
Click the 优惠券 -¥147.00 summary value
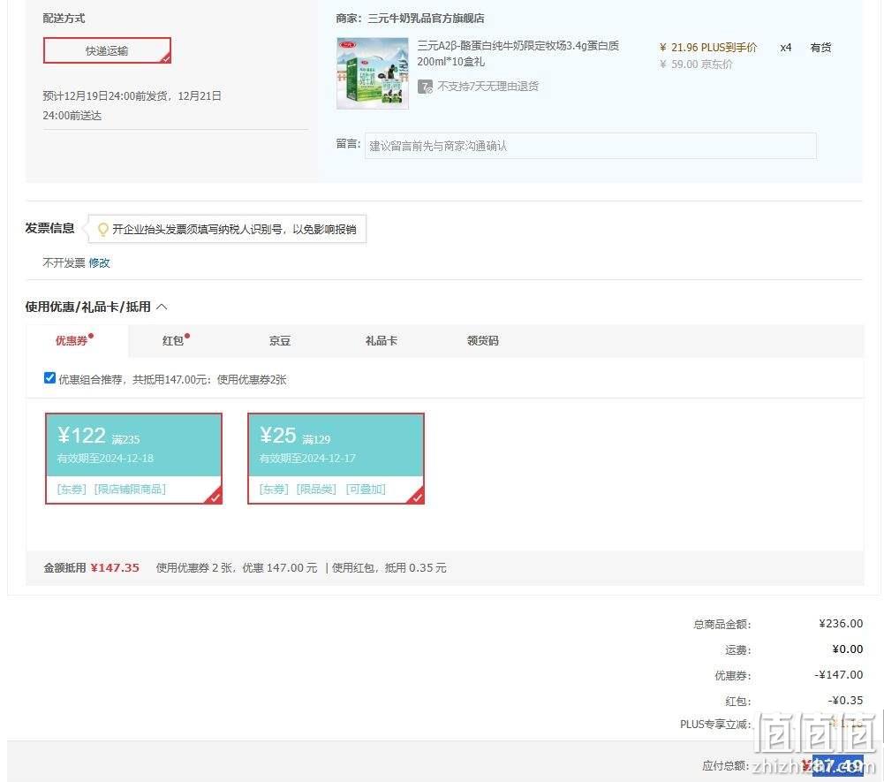coord(838,675)
